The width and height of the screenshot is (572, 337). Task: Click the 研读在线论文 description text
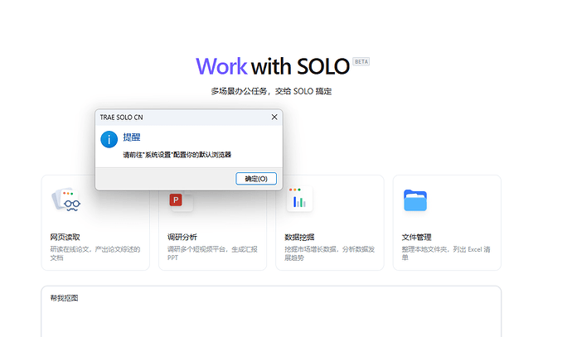(95, 253)
